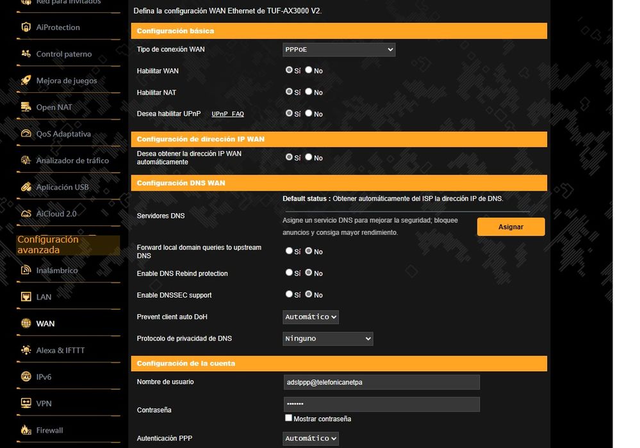This screenshot has height=448, width=640.
Task: Select the QoS Adaptativa gauge icon
Action: pyautogui.click(x=26, y=134)
